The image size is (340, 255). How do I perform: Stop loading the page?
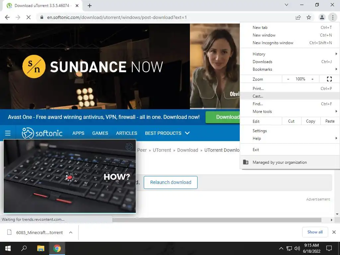29,17
